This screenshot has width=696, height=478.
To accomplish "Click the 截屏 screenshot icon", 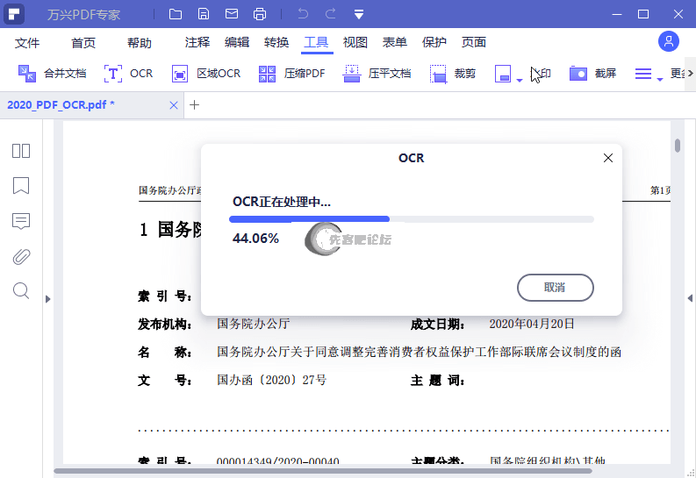I will [578, 74].
